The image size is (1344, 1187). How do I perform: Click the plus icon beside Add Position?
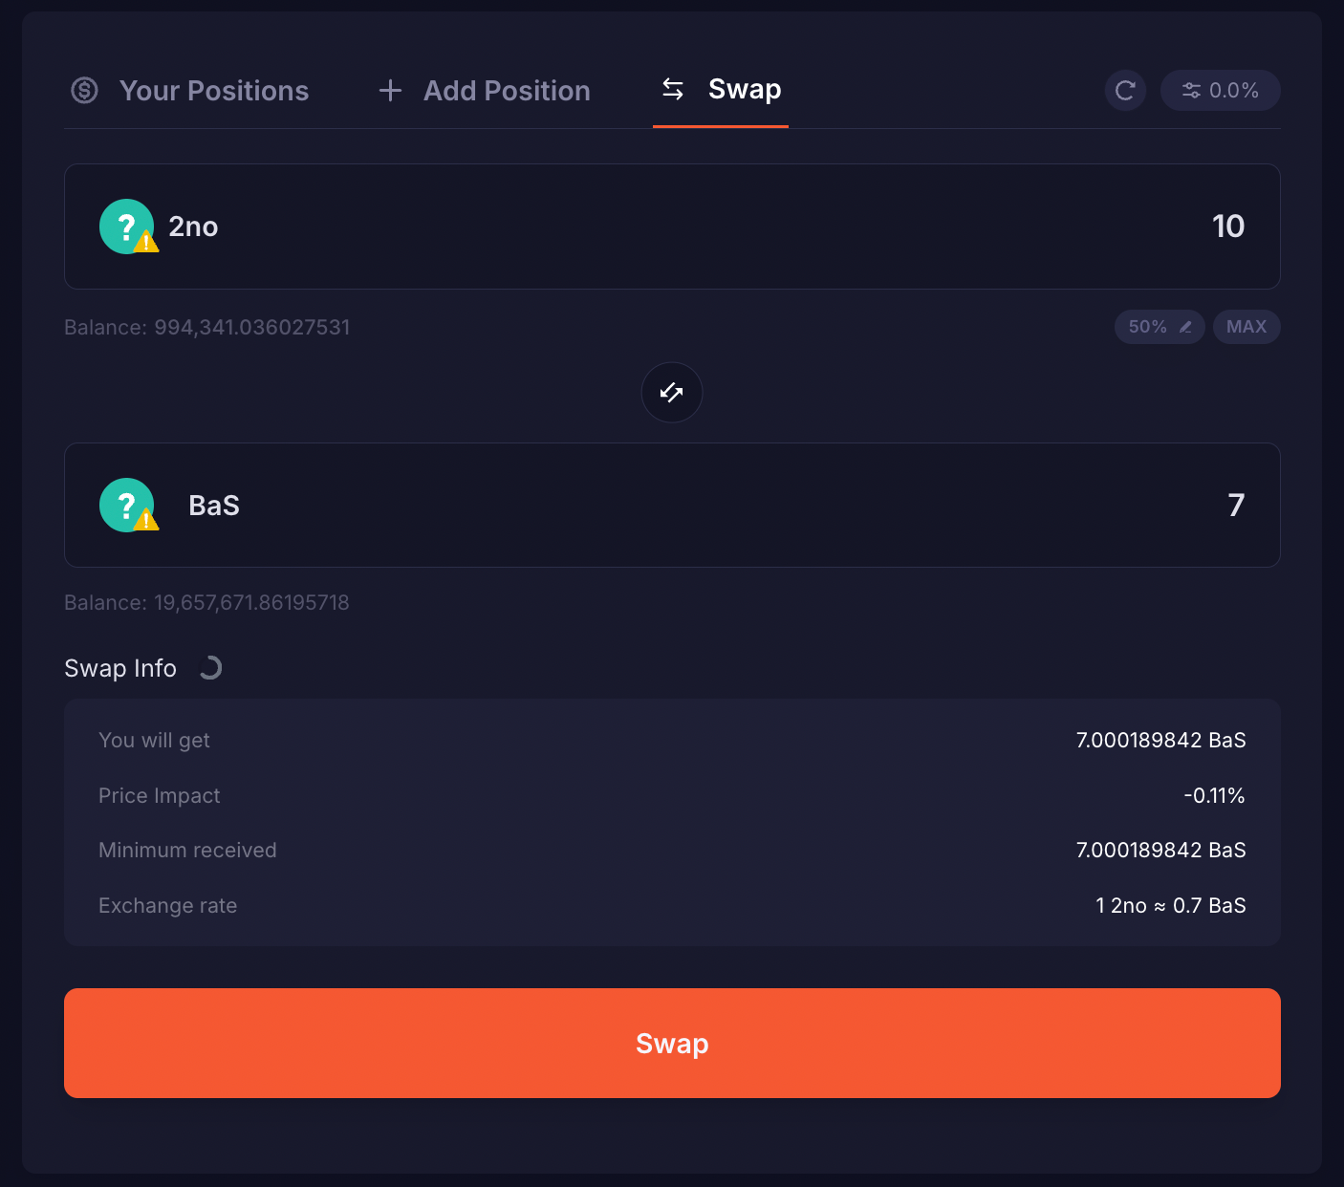tap(390, 91)
